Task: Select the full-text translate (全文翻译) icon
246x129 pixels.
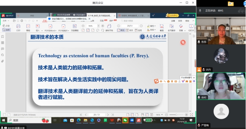Action: click(x=171, y=28)
